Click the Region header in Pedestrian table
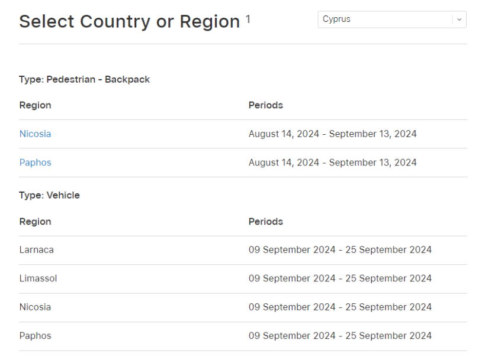Screen dimensions: 485x363 36,106
